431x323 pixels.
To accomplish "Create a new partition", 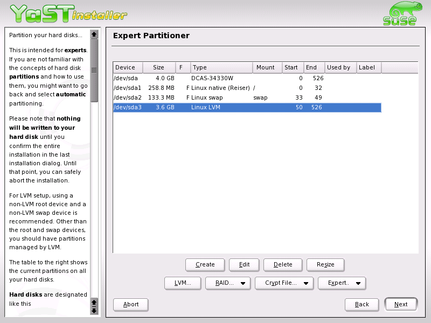I will [x=205, y=264].
